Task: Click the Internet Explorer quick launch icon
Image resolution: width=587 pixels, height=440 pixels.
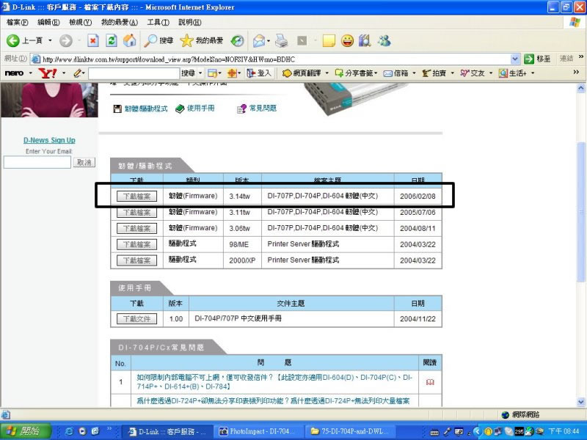Action: (69, 431)
